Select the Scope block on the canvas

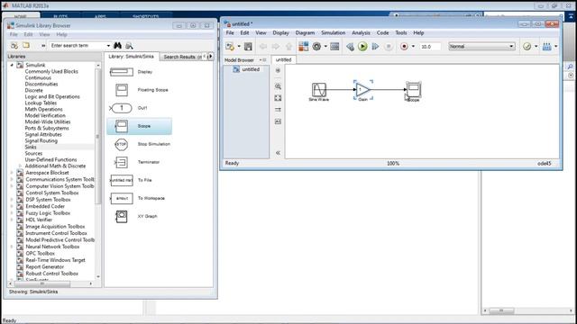(x=413, y=90)
